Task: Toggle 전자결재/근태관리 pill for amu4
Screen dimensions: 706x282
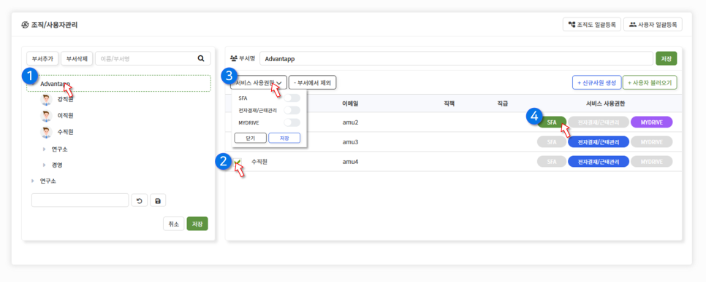Action: click(x=599, y=162)
